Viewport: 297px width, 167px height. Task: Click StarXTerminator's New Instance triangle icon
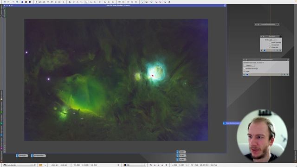pos(245,75)
